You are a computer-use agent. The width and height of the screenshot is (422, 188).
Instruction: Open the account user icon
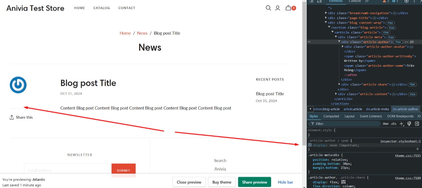(x=278, y=8)
